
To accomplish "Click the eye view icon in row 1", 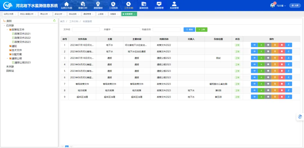I will click(x=254, y=45).
